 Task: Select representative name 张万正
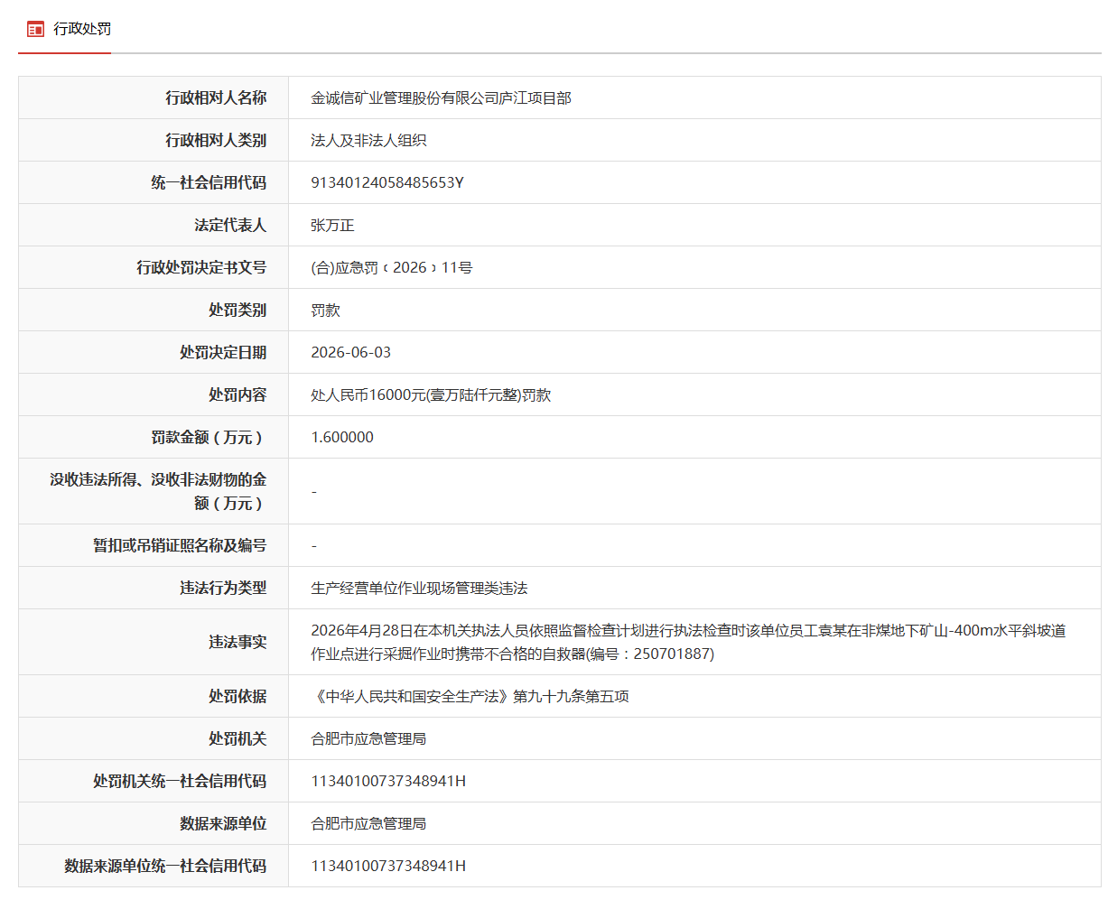332,226
